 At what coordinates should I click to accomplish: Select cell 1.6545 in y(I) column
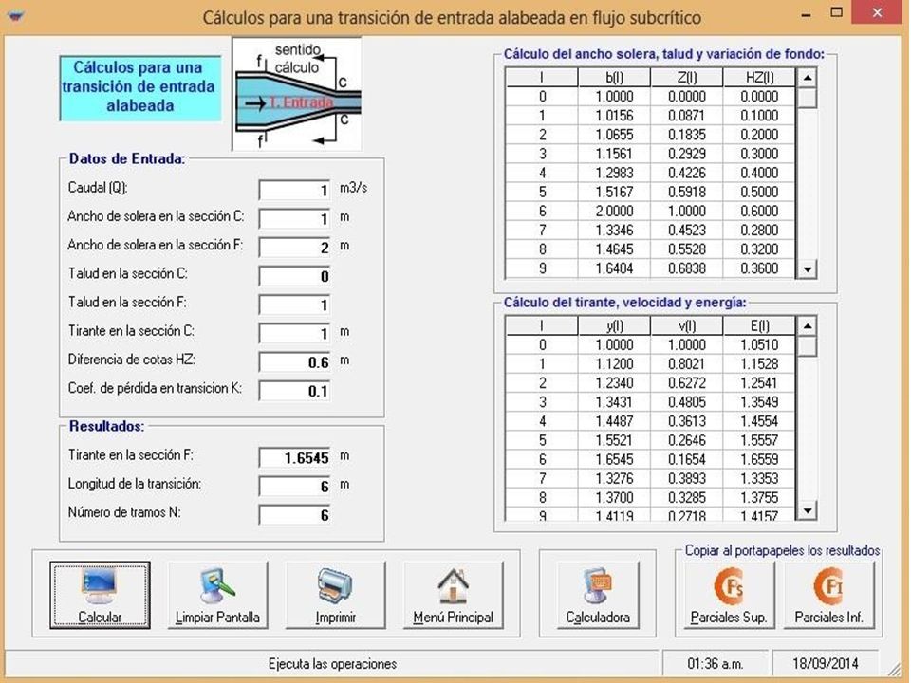614,460
